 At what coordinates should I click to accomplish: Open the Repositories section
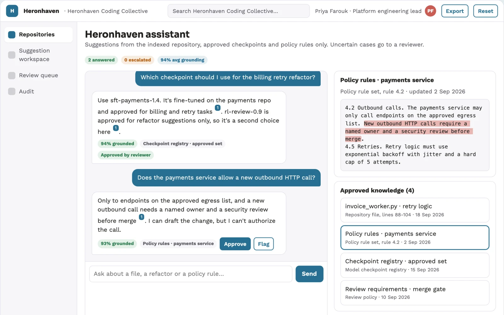coord(38,35)
